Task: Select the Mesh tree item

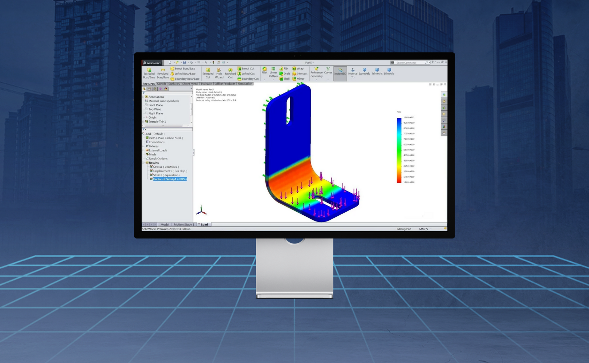Action: (151, 154)
